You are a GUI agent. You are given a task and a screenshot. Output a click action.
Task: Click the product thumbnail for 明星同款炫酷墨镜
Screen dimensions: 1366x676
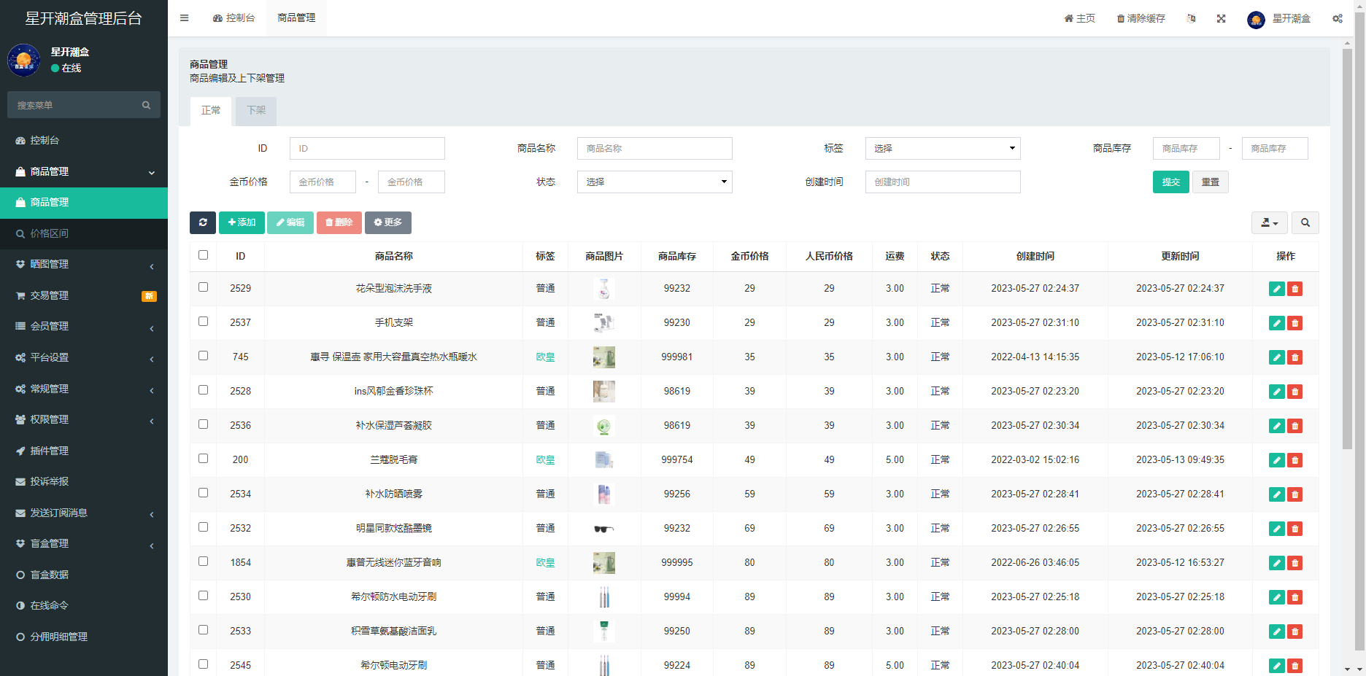click(603, 529)
